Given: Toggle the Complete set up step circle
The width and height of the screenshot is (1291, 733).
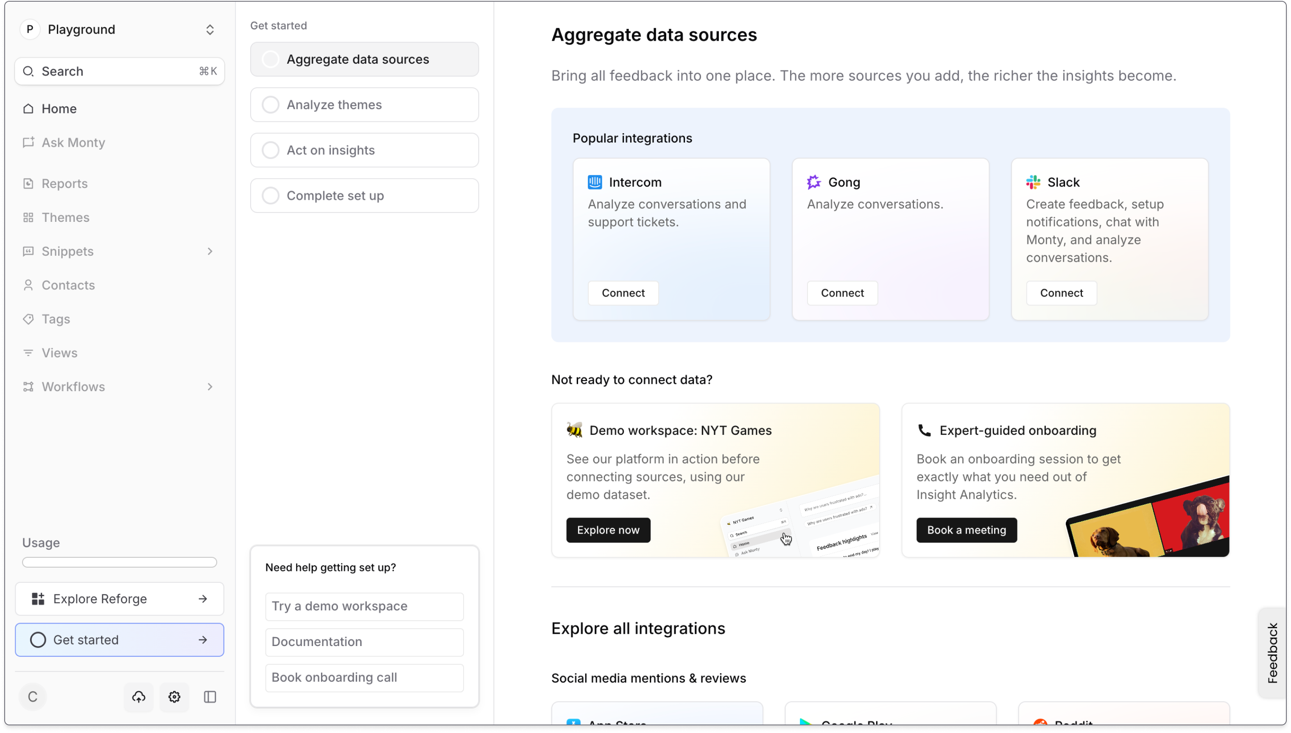Looking at the screenshot, I should [271, 196].
